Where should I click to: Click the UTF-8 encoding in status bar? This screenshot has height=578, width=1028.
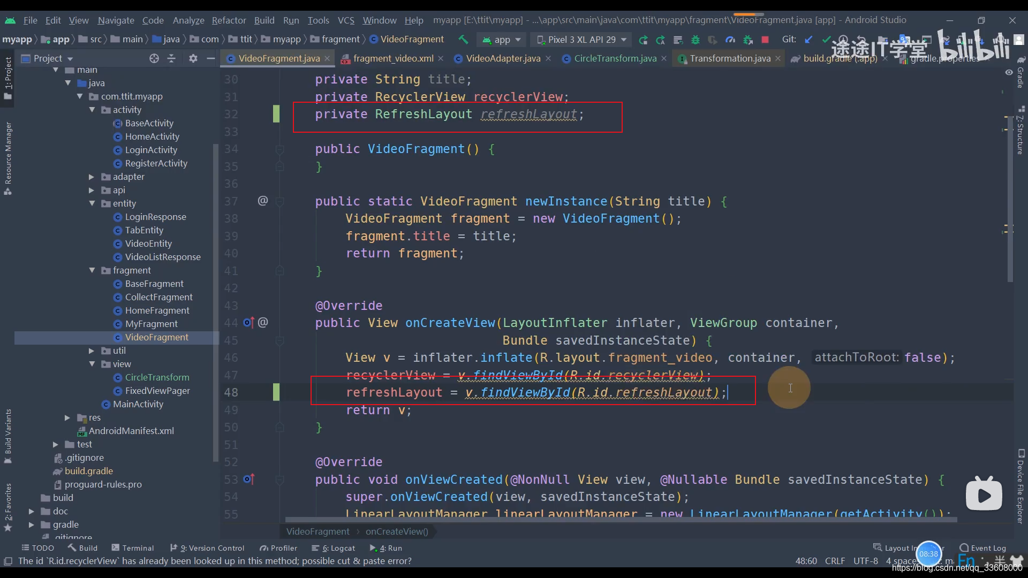(x=866, y=561)
